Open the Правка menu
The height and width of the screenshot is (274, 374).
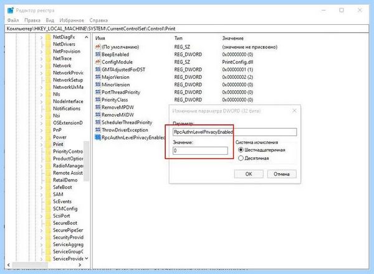pyautogui.click(x=32, y=21)
